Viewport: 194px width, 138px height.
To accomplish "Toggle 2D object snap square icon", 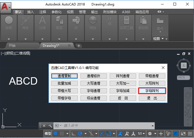I will (109, 134).
